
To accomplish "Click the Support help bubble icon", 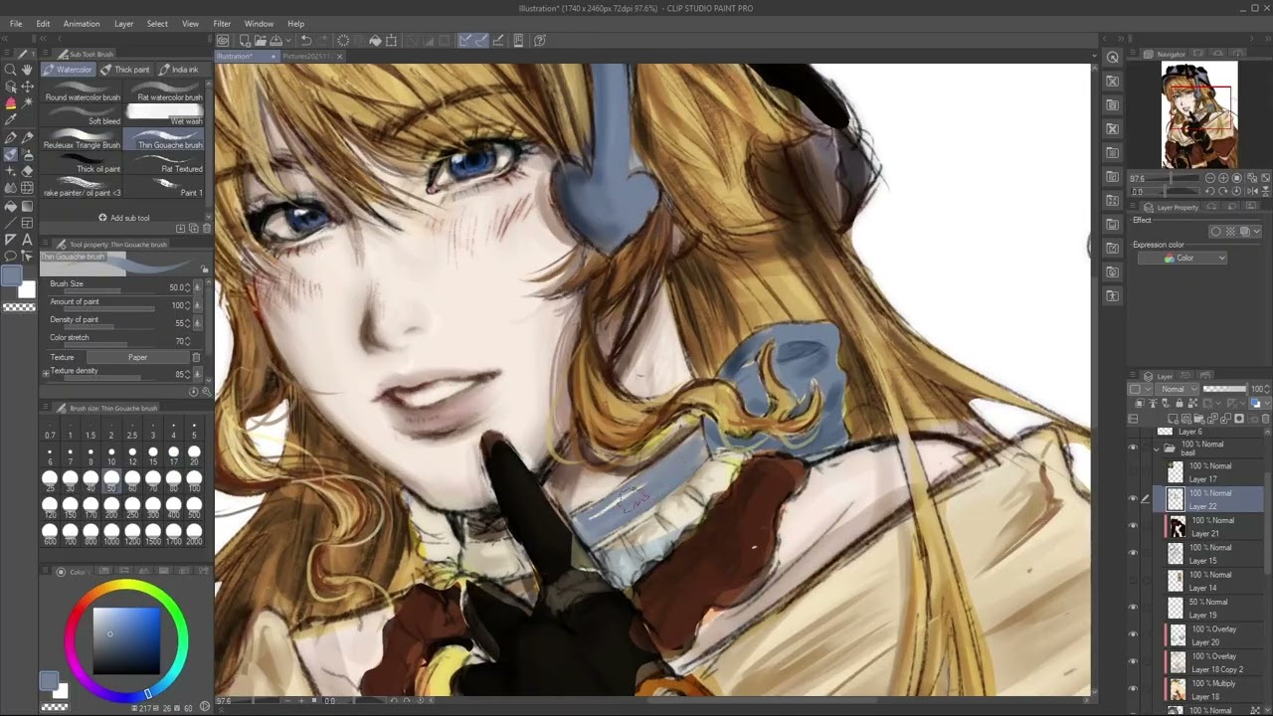I will 540,41.
